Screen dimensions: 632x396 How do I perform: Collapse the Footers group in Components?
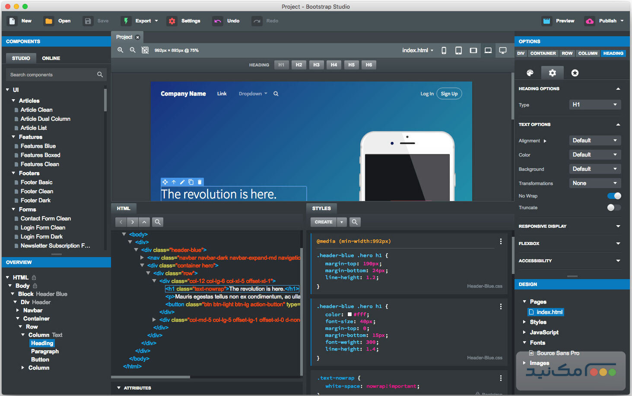click(x=14, y=173)
